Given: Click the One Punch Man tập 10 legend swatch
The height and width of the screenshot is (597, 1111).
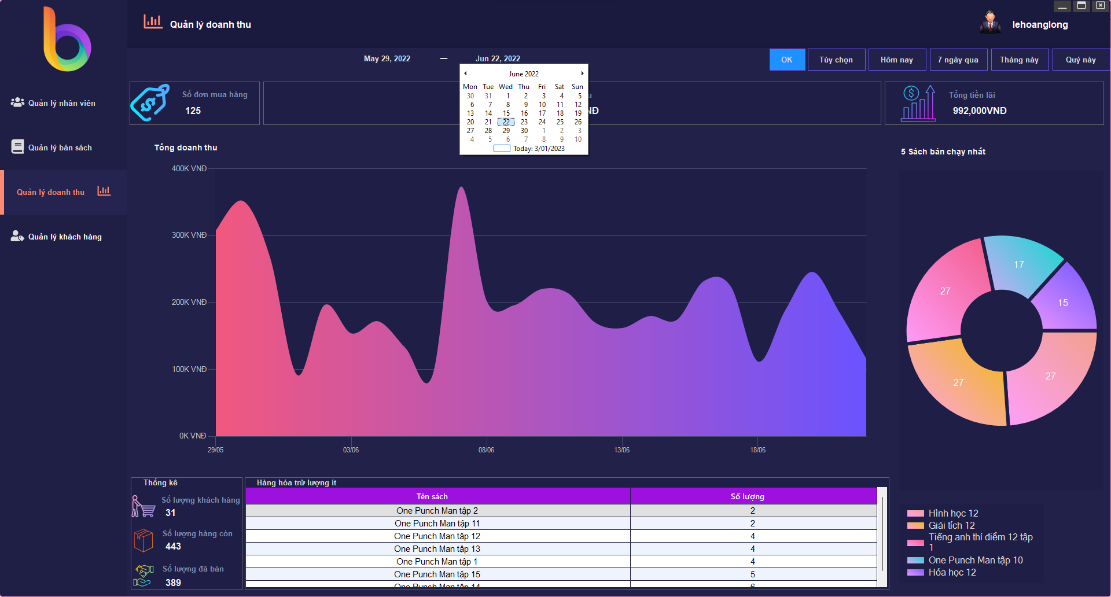Looking at the screenshot, I should click(915, 560).
